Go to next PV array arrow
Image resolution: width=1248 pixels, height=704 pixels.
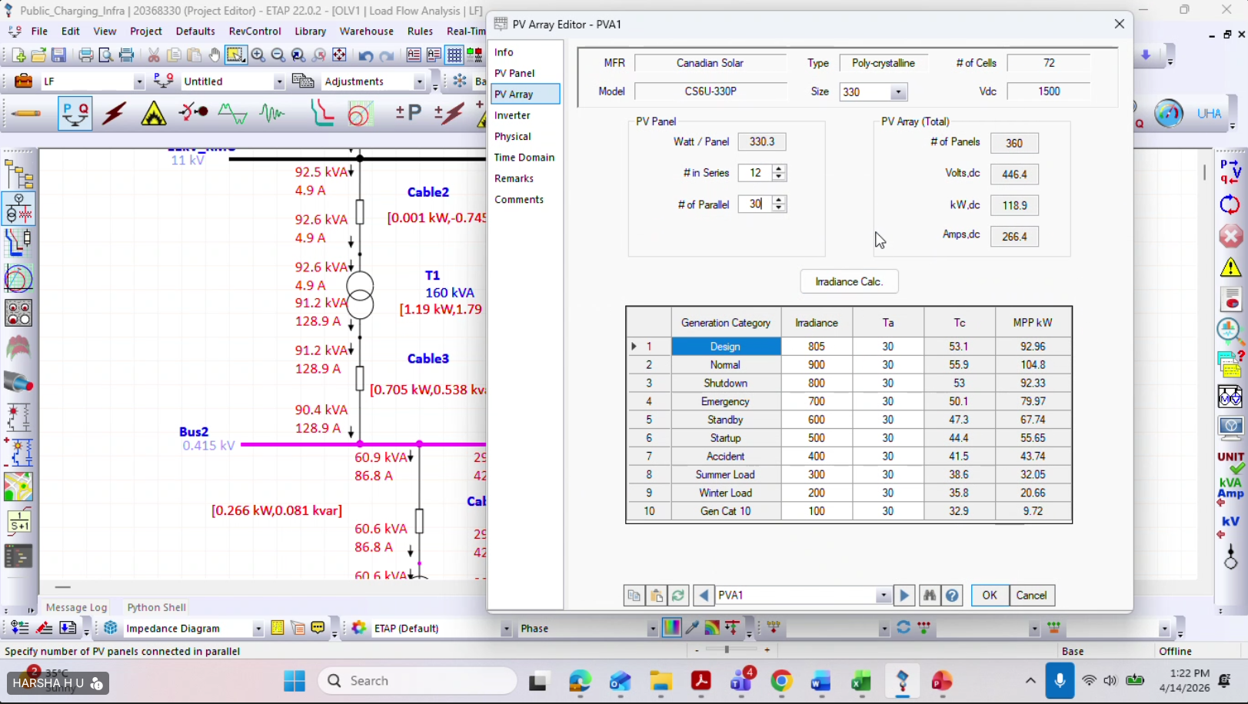pos(904,596)
